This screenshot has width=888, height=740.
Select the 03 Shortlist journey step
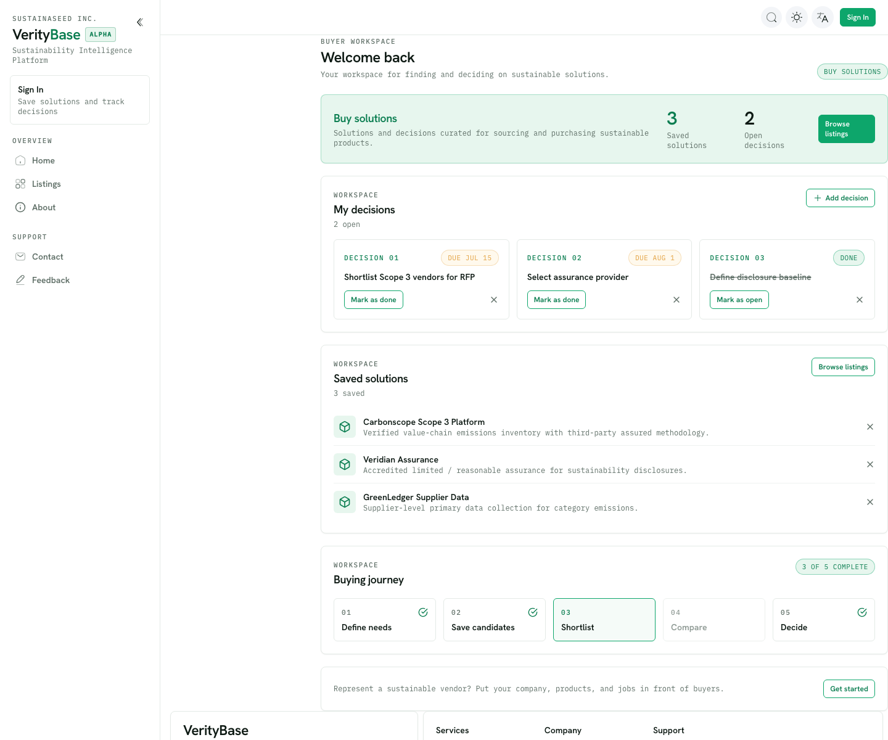[604, 620]
